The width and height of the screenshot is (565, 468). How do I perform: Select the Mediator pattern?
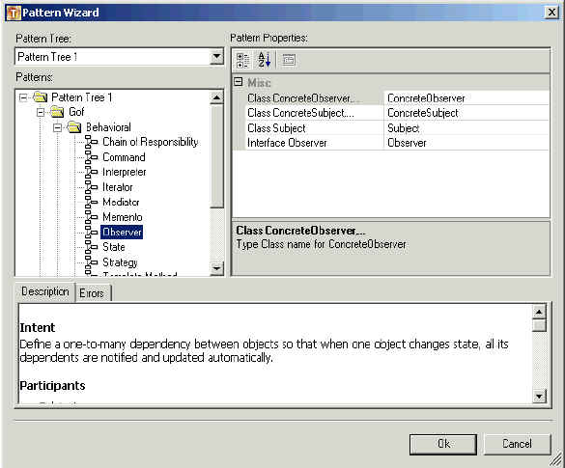(x=121, y=202)
